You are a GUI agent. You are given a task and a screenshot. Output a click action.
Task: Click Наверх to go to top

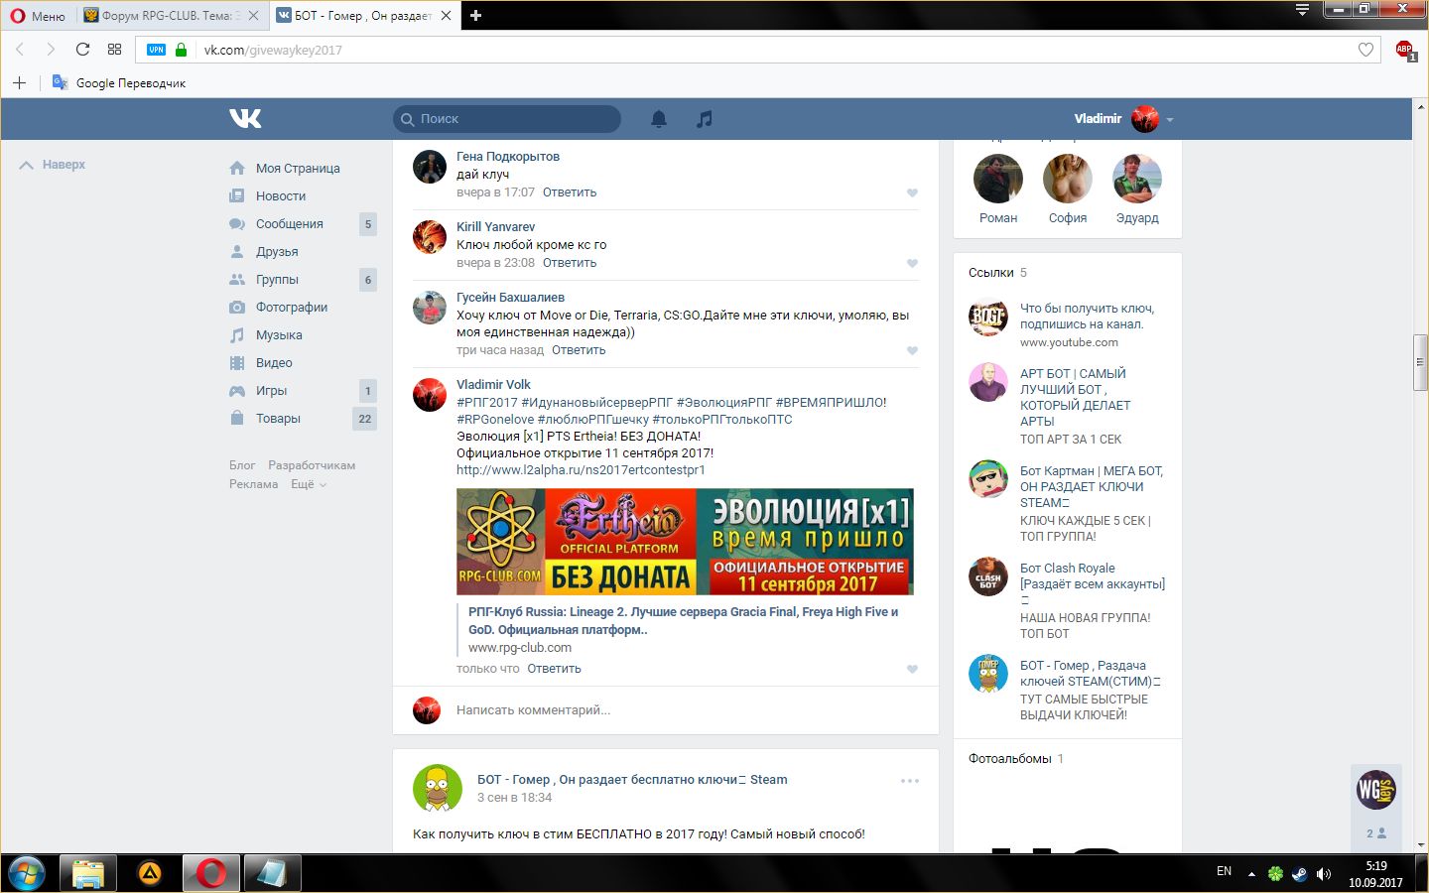[54, 165]
